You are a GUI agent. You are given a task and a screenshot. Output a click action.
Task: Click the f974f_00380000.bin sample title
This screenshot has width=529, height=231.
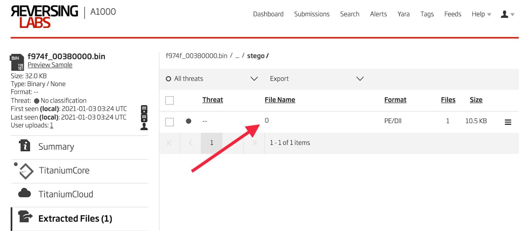pos(67,56)
